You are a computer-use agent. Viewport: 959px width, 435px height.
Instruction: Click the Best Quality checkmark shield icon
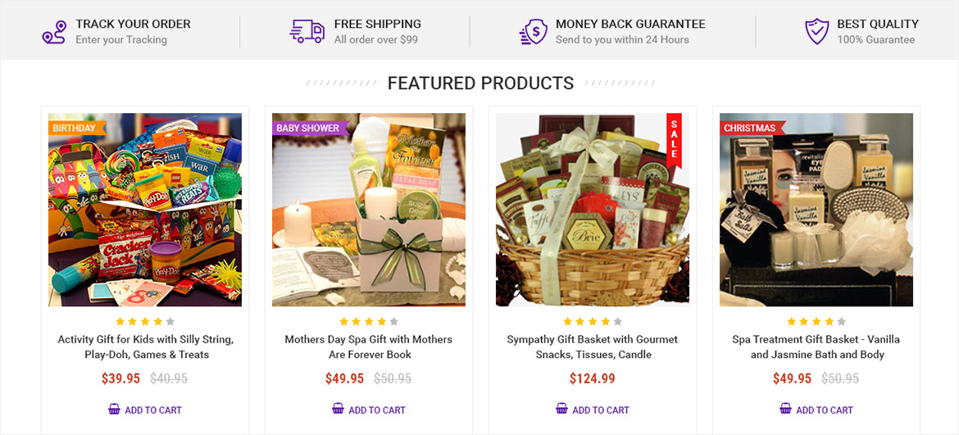816,32
